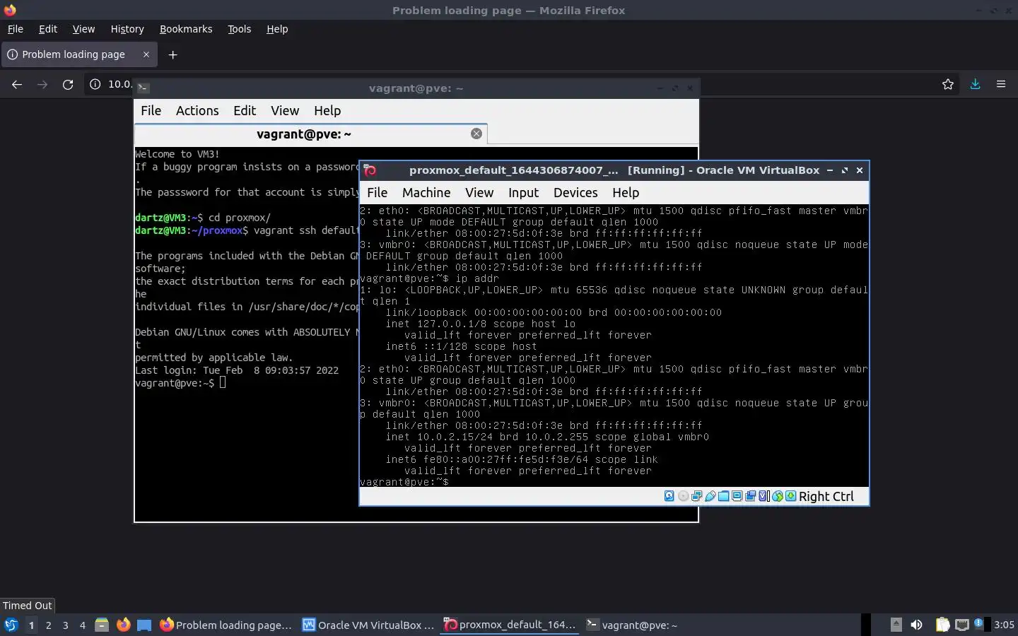This screenshot has width=1018, height=636.
Task: Click the site information icon in address bar
Action: pos(95,84)
